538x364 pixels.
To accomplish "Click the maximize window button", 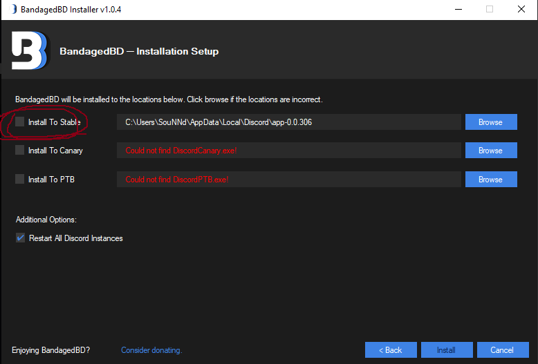I will click(490, 10).
